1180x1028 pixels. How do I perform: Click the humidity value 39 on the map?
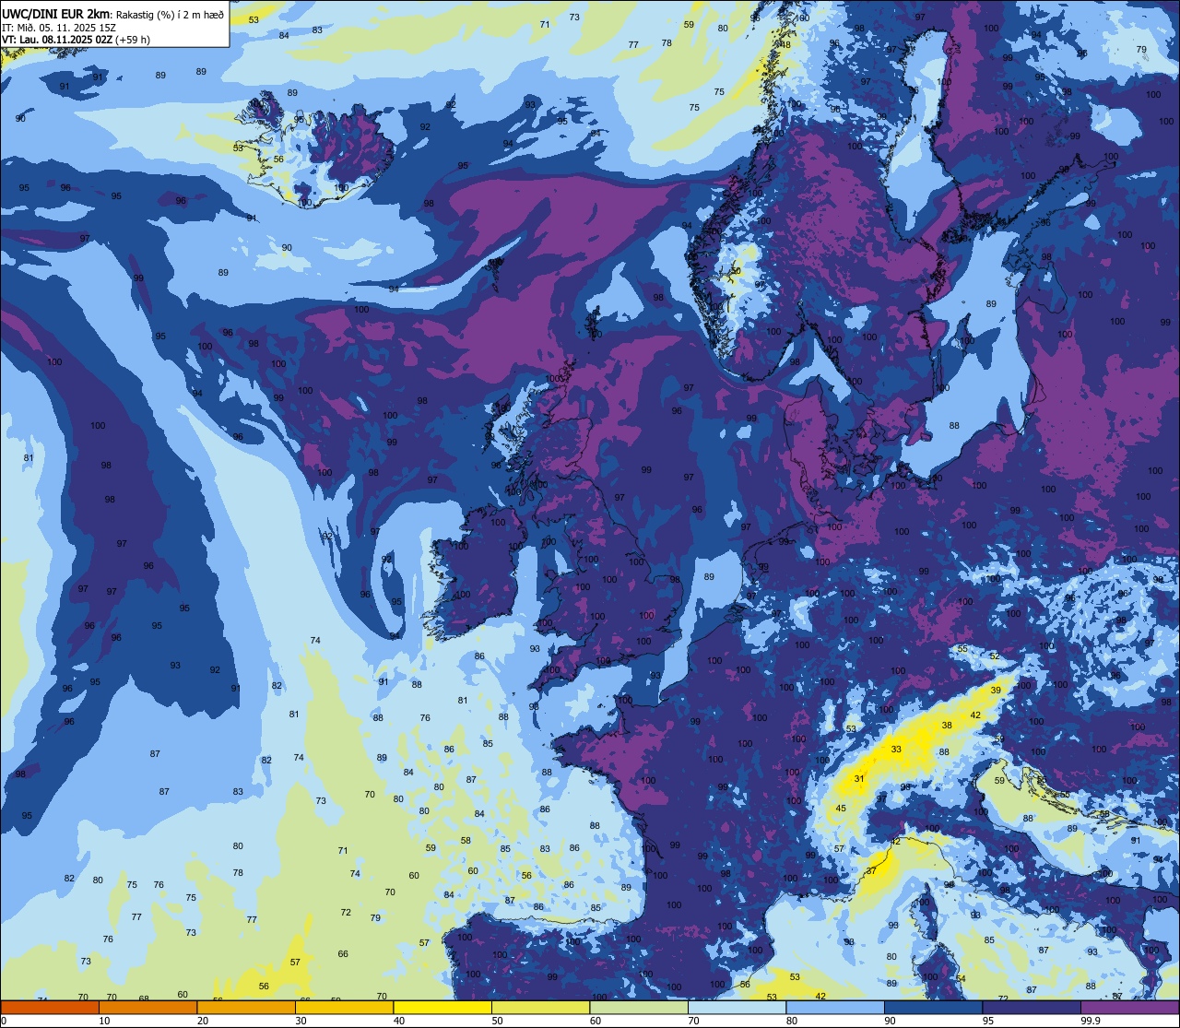click(x=996, y=691)
